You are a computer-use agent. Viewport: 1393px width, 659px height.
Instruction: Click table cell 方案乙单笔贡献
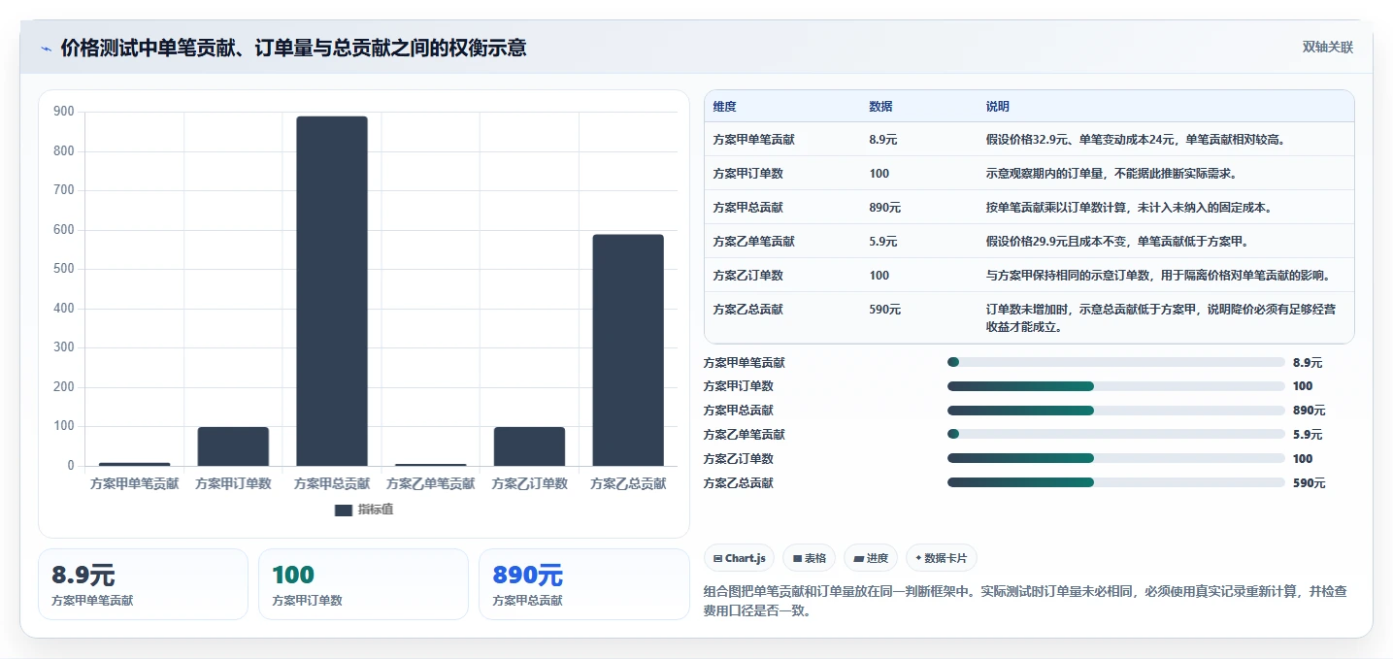pyautogui.click(x=753, y=242)
